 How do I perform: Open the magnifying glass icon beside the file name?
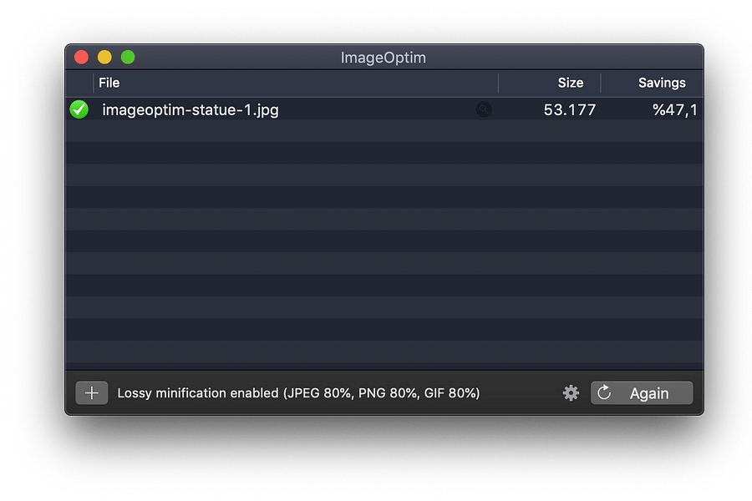483,109
